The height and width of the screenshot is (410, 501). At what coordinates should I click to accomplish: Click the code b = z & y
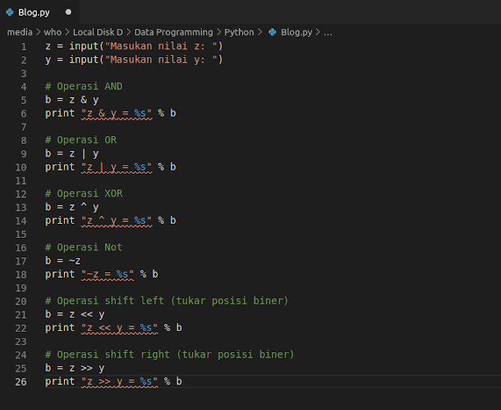72,100
